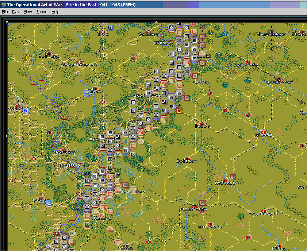307x251 pixels.
Task: Select the blue airfield unit at Pochep
Action: [x=49, y=203]
